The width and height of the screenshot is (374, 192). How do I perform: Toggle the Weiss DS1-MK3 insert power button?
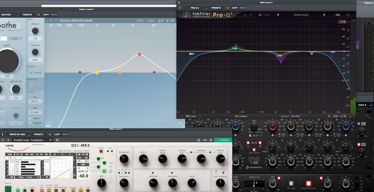tap(50, 134)
